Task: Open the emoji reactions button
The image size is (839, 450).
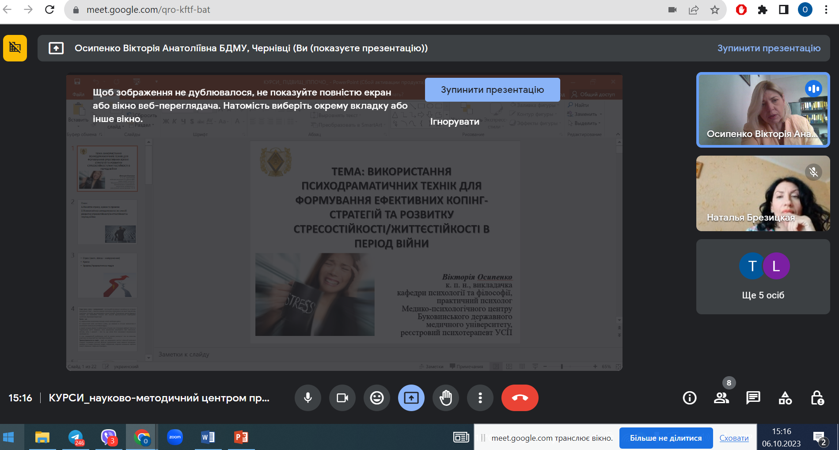Action: (x=377, y=398)
